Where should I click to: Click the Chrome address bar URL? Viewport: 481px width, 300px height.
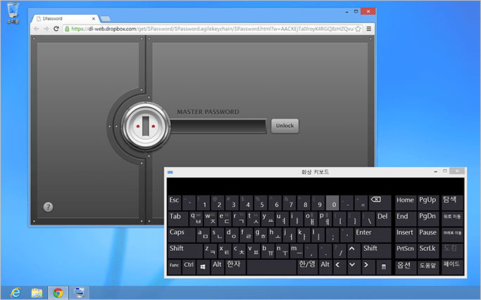(212, 29)
